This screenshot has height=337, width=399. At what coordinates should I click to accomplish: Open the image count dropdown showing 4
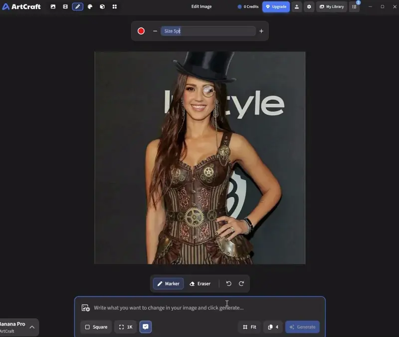(273, 327)
